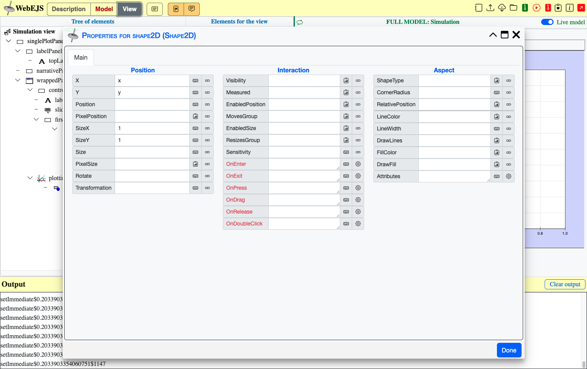Image resolution: width=587 pixels, height=369 pixels.
Task: Click the gear icon for Attributes row
Action: point(509,177)
